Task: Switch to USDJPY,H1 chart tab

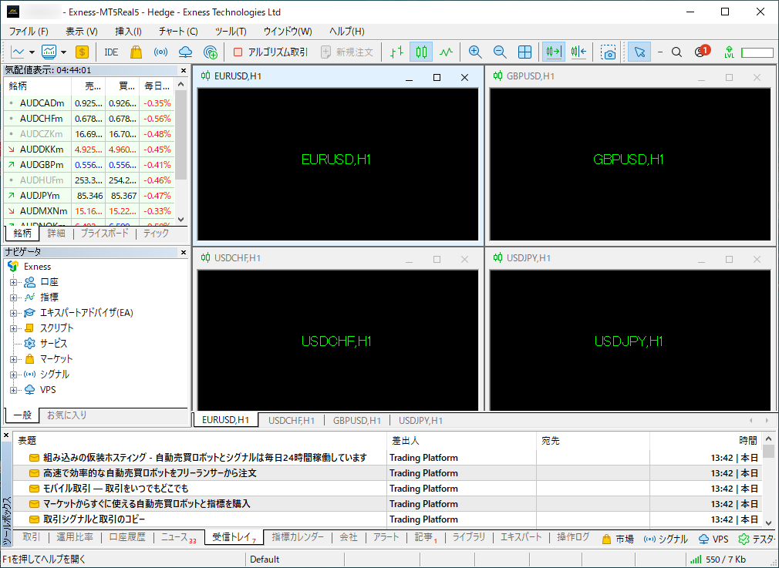Action: [420, 421]
